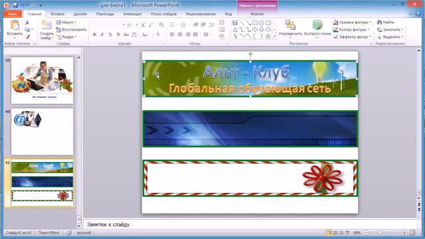Align text left in paragraph group
Screen dimensions: 425x239
[x=172, y=35]
